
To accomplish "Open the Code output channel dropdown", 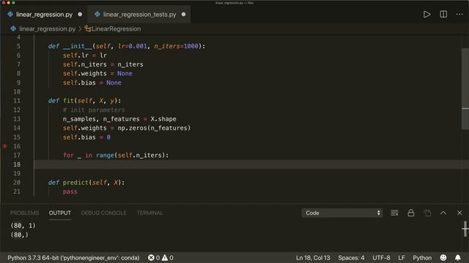I will point(342,213).
